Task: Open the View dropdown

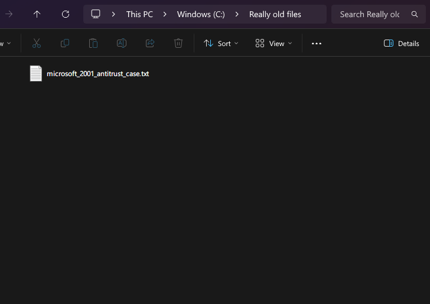Action: [273, 43]
